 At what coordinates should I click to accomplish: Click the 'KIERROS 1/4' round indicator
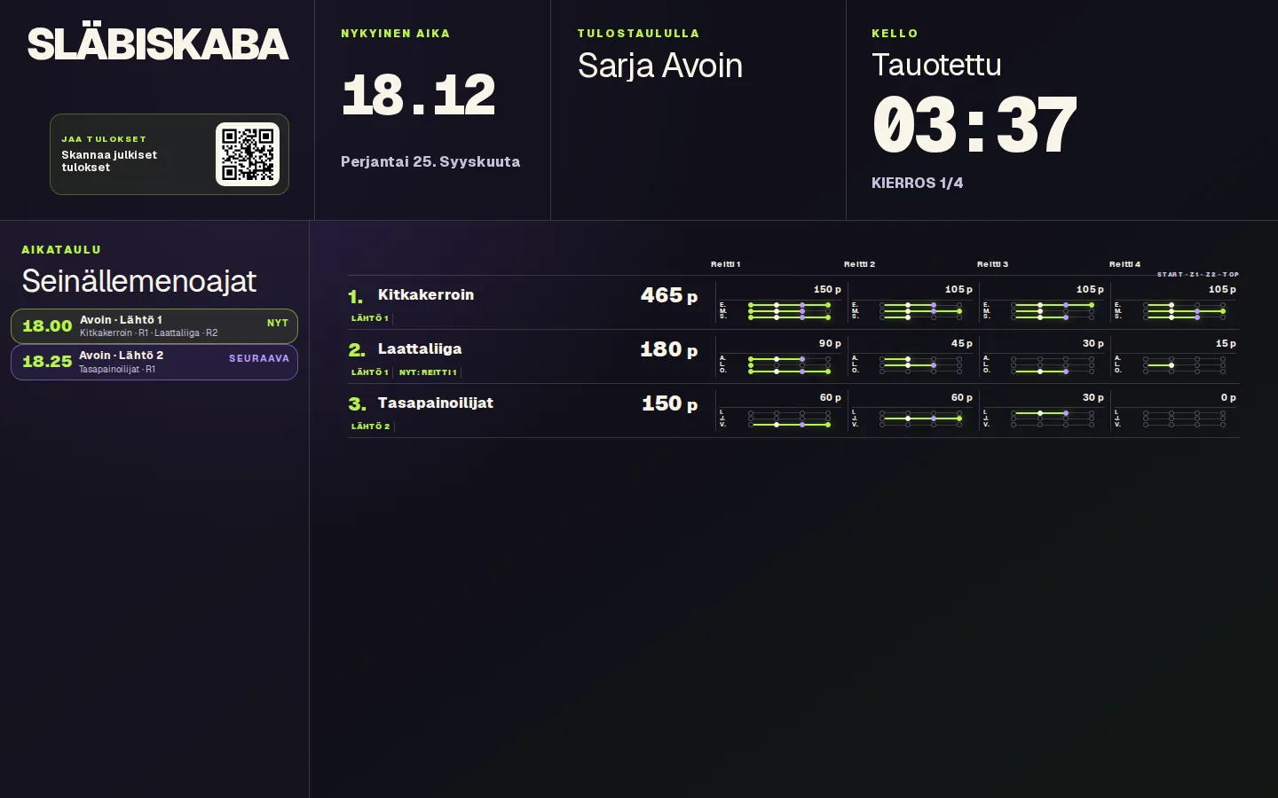918,183
